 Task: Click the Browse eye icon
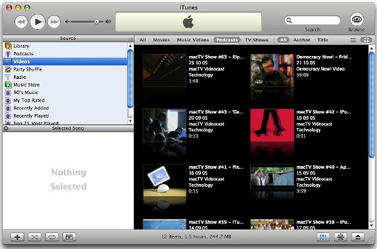357,19
